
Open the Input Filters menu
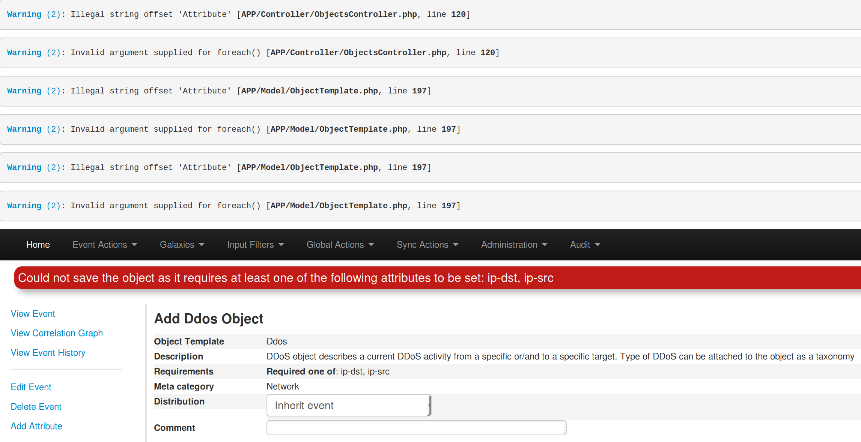[255, 245]
